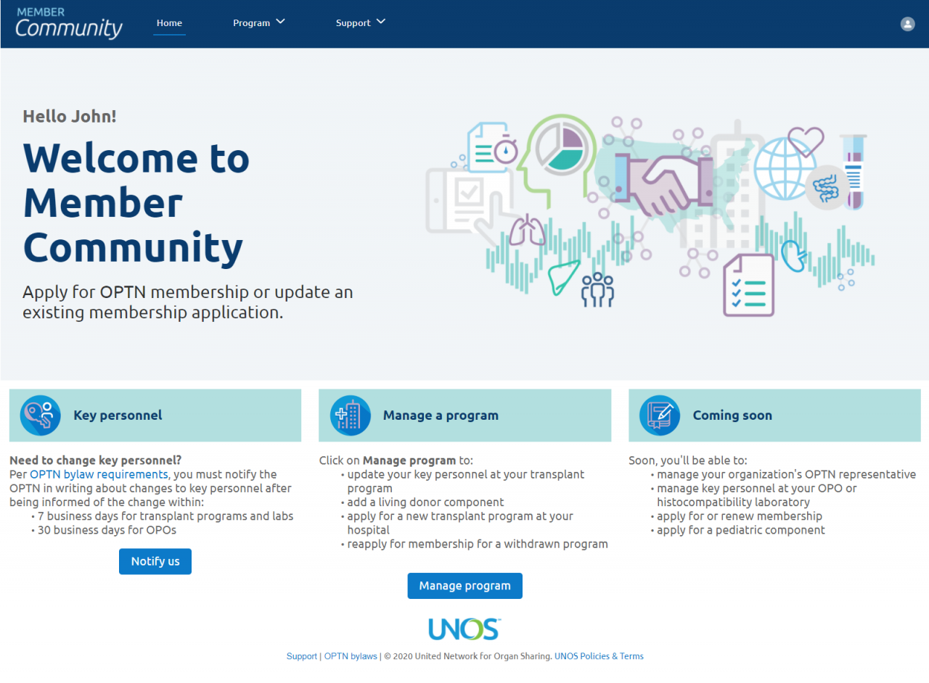Open the Support menu in navigation

tap(353, 22)
